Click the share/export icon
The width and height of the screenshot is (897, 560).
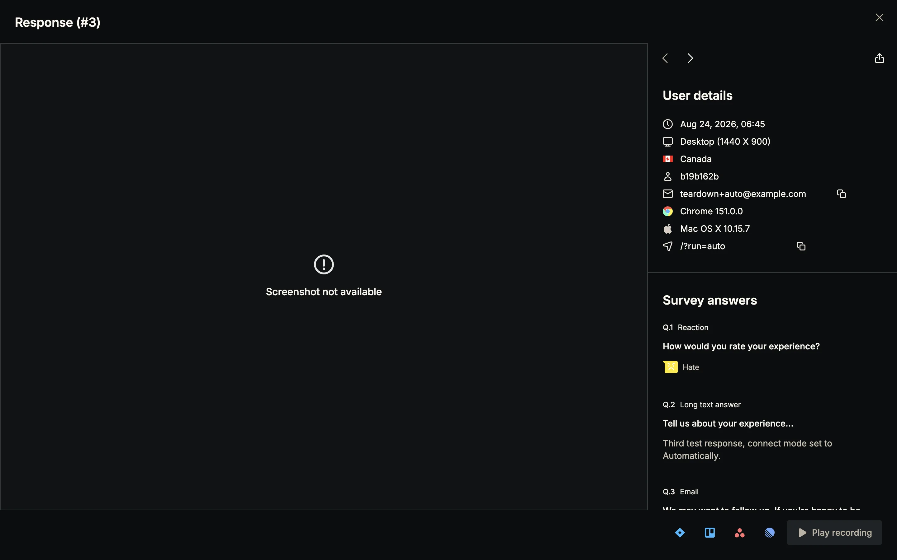pos(879,58)
